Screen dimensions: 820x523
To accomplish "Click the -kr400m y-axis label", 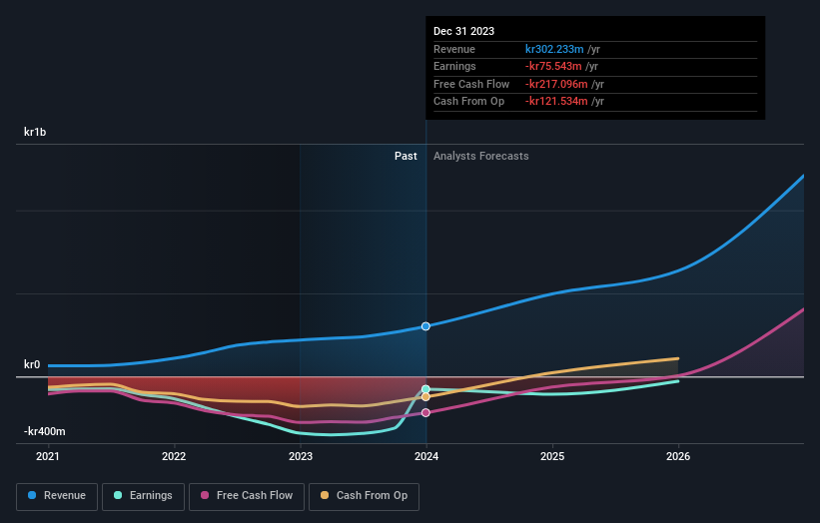I will point(45,431).
